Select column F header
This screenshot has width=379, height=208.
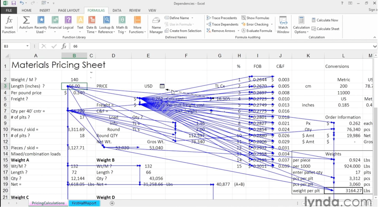point(186,56)
